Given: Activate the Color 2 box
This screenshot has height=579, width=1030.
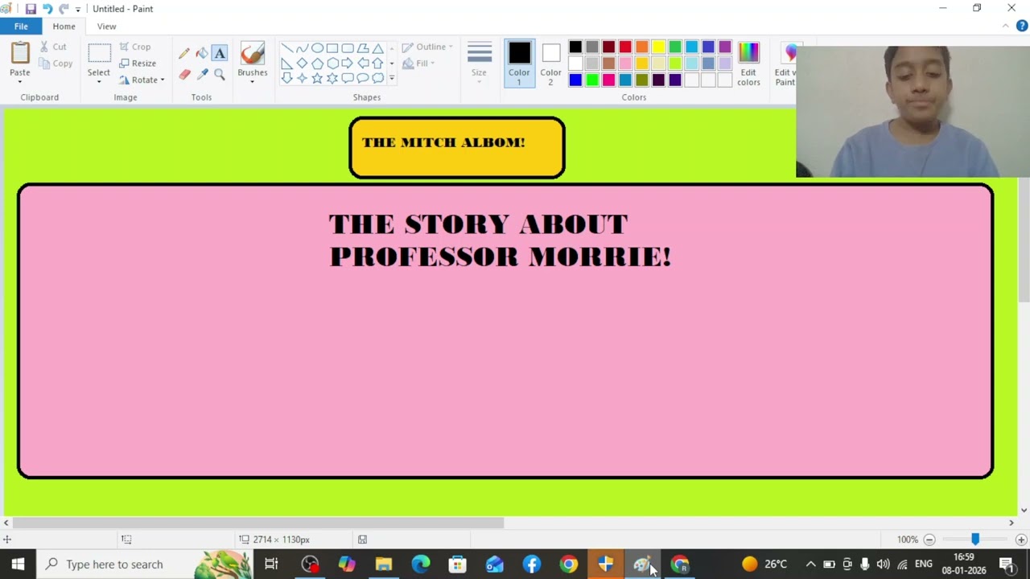Looking at the screenshot, I should point(551,64).
